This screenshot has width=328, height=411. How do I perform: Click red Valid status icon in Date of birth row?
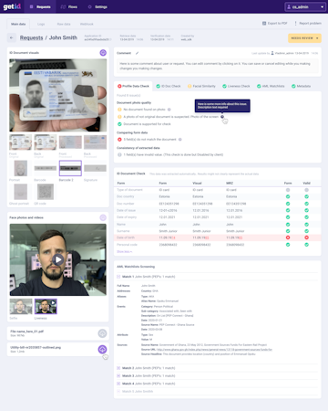click(x=306, y=237)
